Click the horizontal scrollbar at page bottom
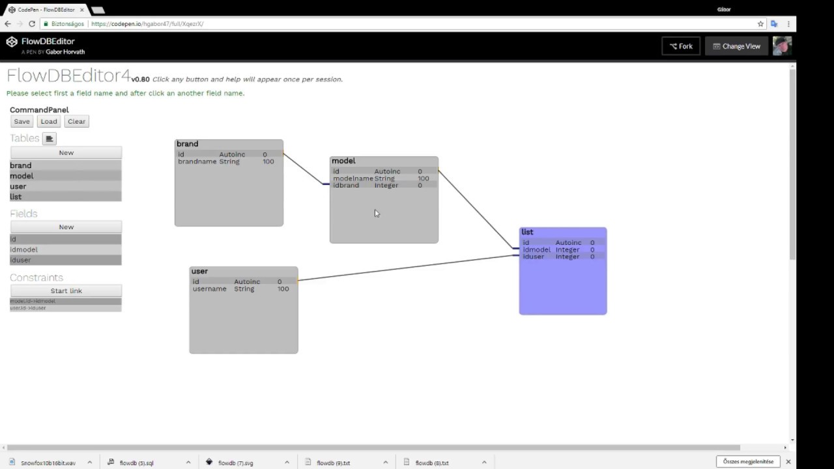Viewport: 834px width, 469px height. (373, 448)
